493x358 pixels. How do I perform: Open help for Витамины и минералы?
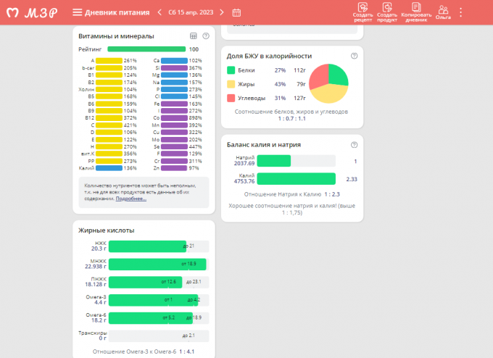point(206,36)
